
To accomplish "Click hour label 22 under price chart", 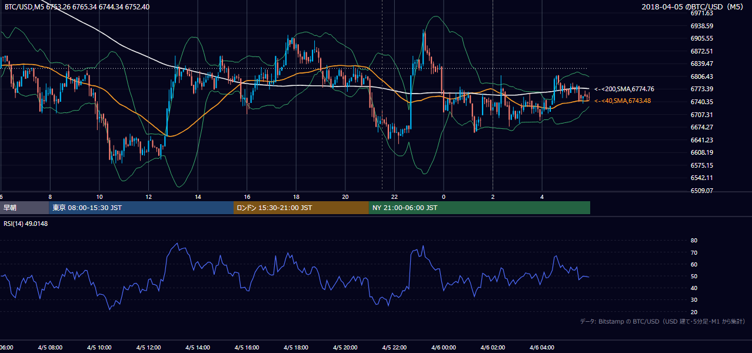I will (x=394, y=197).
